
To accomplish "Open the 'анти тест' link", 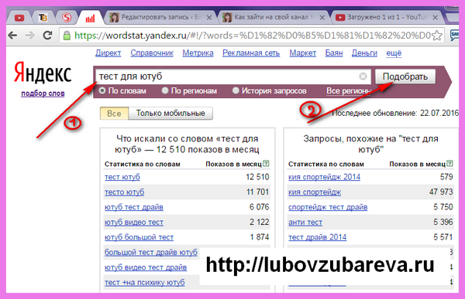I will point(305,223).
